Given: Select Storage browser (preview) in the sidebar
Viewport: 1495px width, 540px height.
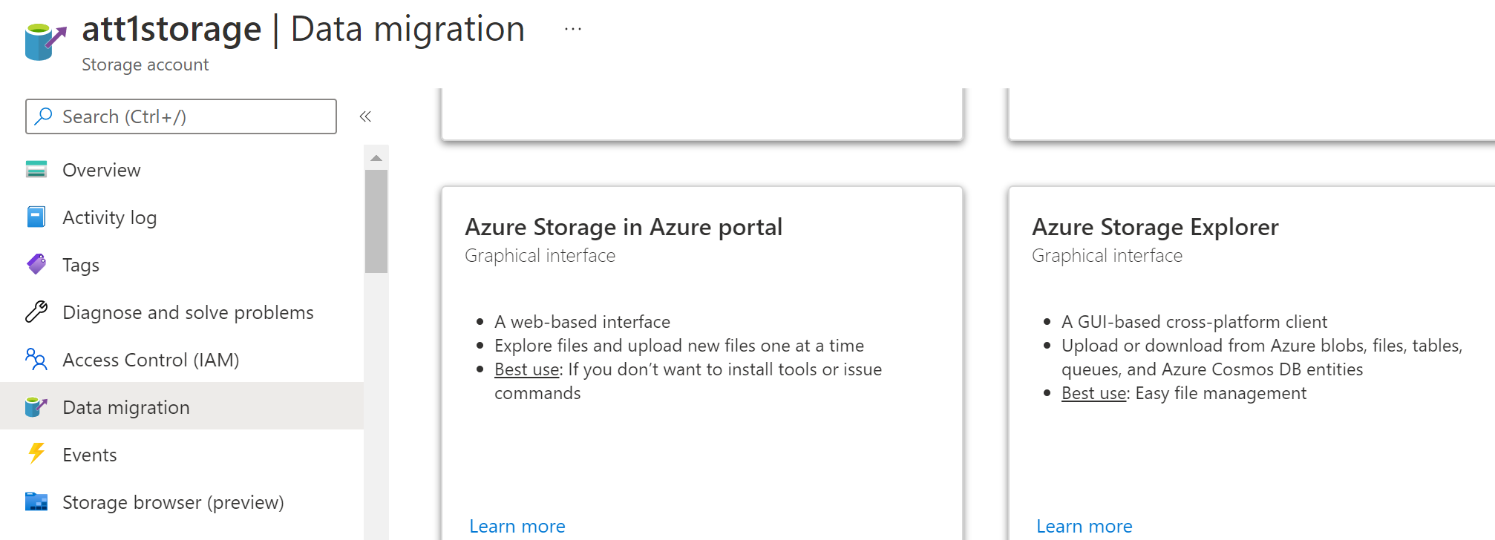Looking at the screenshot, I should [173, 502].
